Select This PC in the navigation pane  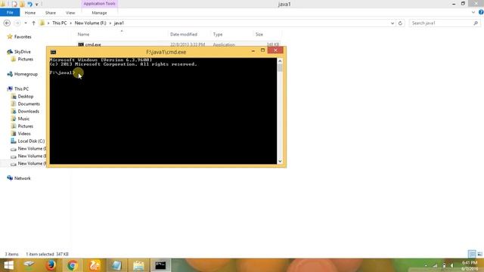tap(21, 89)
